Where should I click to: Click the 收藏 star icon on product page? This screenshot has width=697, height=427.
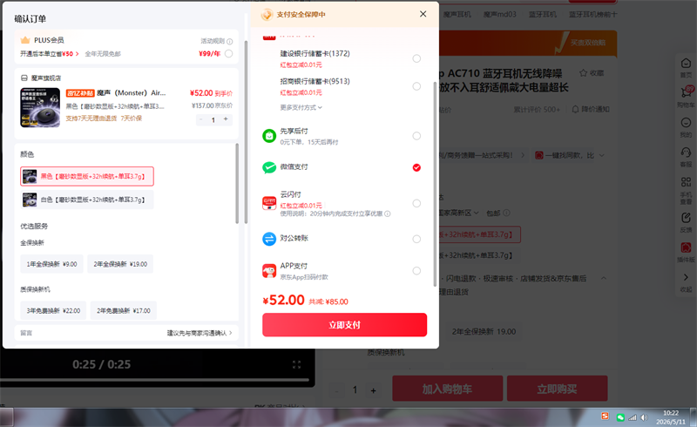[583, 73]
